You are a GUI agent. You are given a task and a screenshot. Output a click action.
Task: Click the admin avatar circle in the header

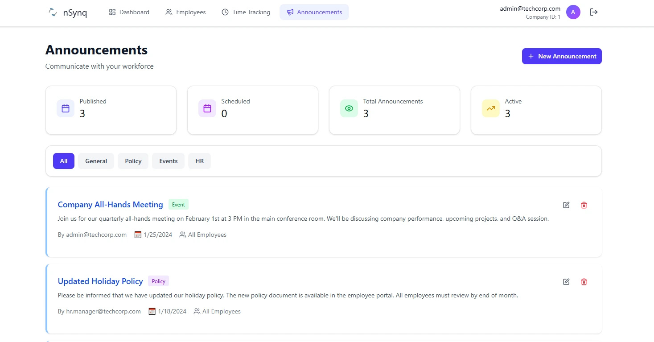pos(573,12)
